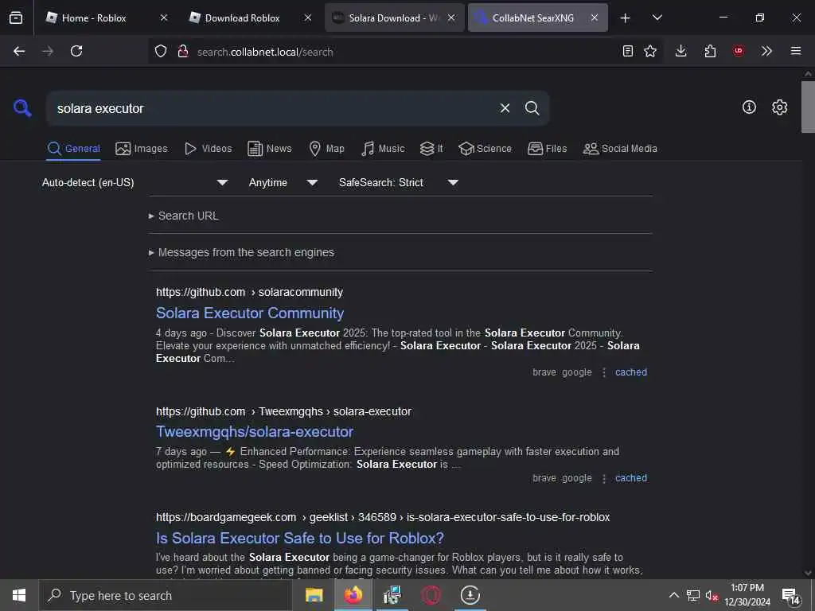Select the Social Media category
The image size is (815, 611).
[619, 149]
